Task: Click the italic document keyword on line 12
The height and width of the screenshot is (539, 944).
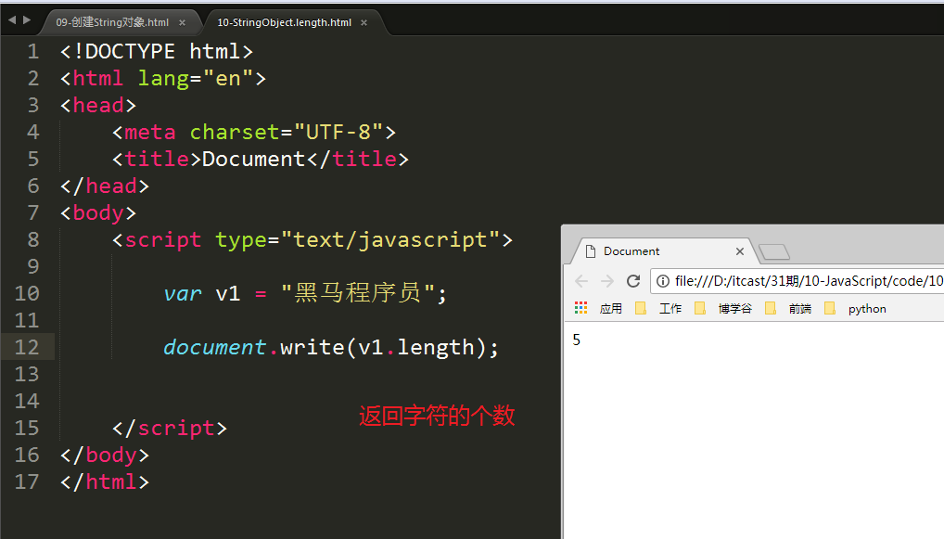Action: coord(214,348)
